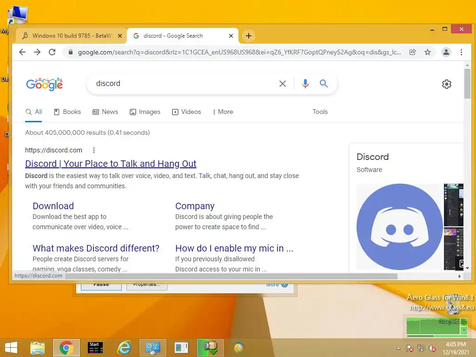Bookmark this page with the star icon
476x357 pixels.
(428, 52)
